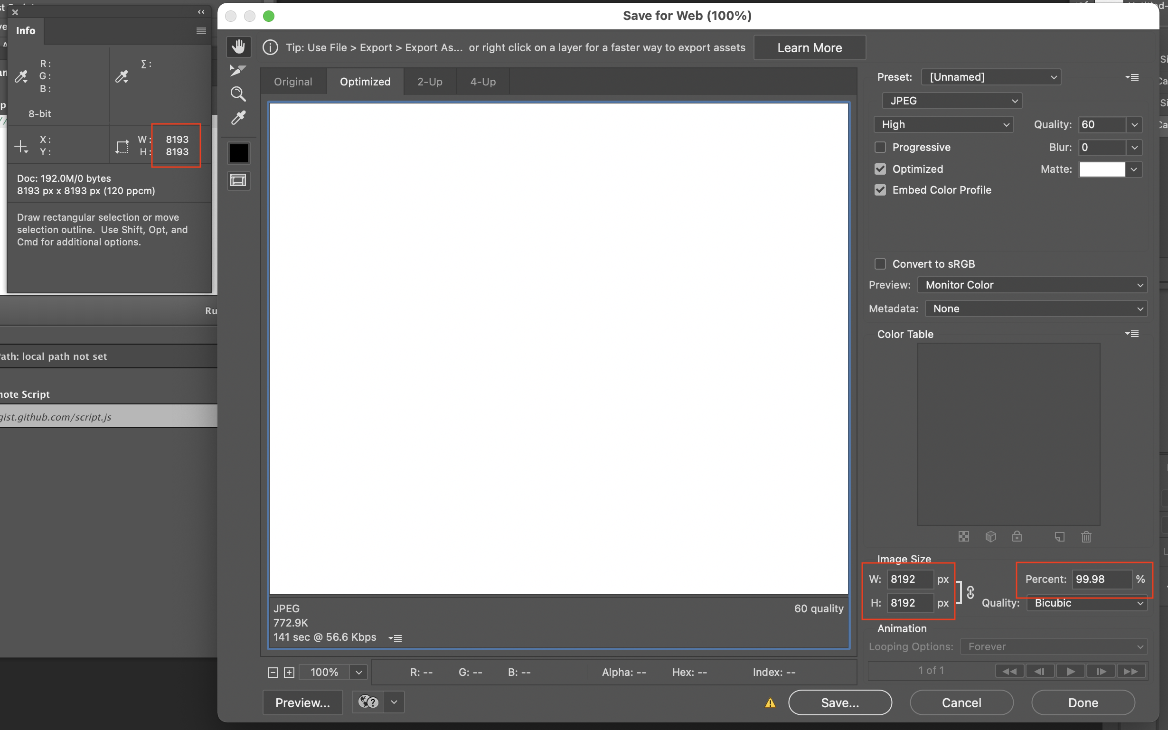
Task: Switch to the 4-Up tab
Action: tap(482, 81)
